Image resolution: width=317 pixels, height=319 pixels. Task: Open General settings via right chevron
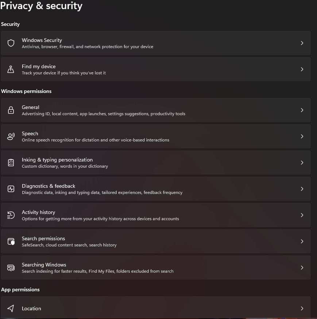tap(302, 110)
